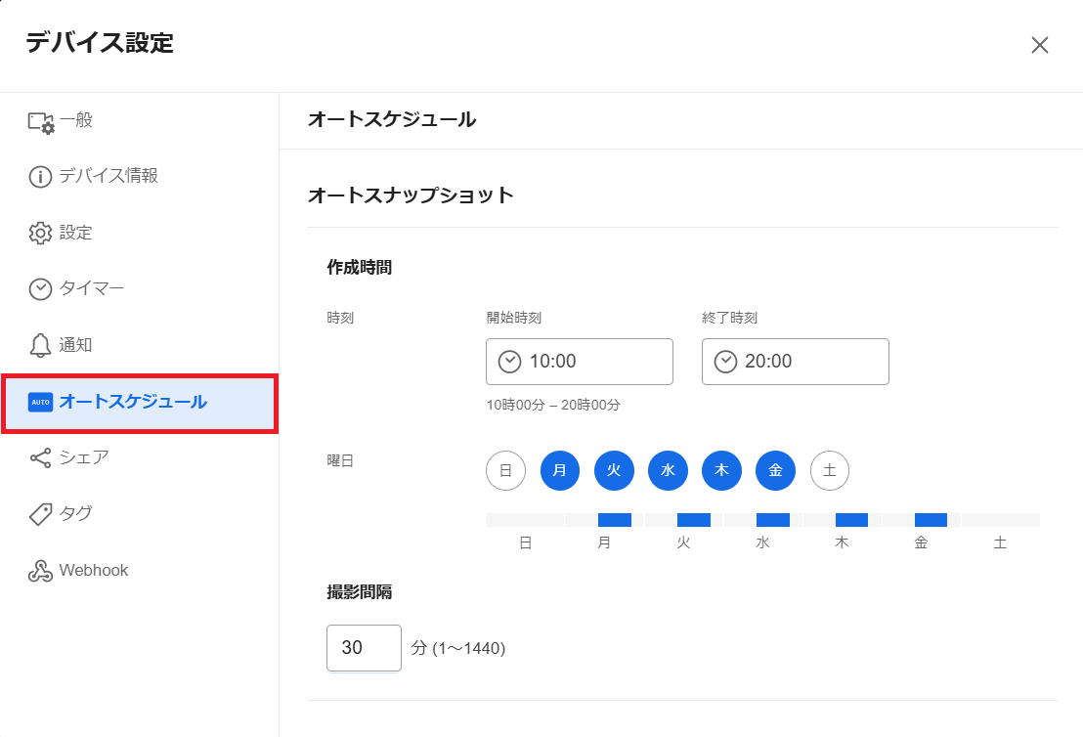Click Tuesday's blue schedule bar
The image size is (1083, 737).
pos(694,520)
